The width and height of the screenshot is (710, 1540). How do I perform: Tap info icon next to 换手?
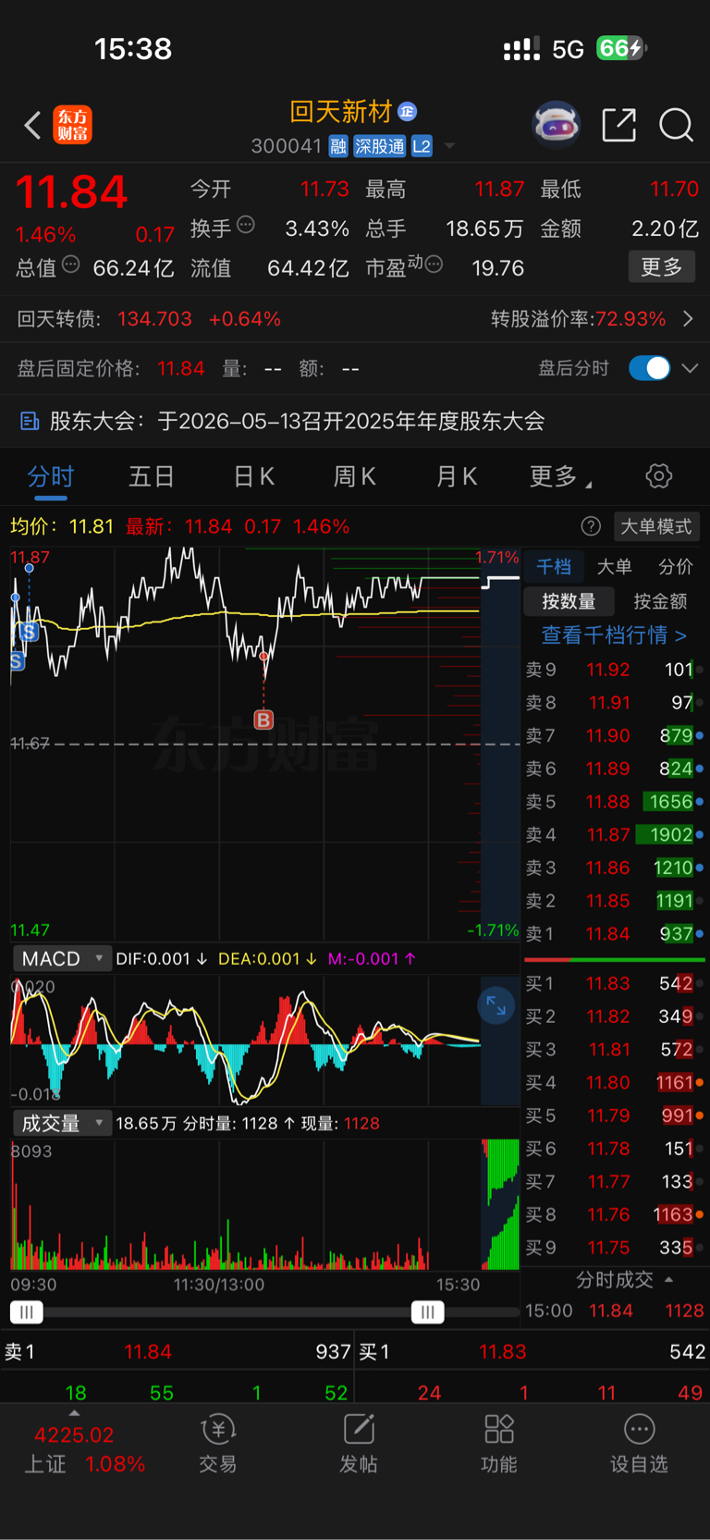click(246, 225)
